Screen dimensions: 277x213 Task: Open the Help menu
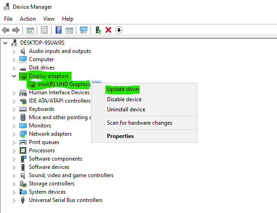tap(68, 19)
